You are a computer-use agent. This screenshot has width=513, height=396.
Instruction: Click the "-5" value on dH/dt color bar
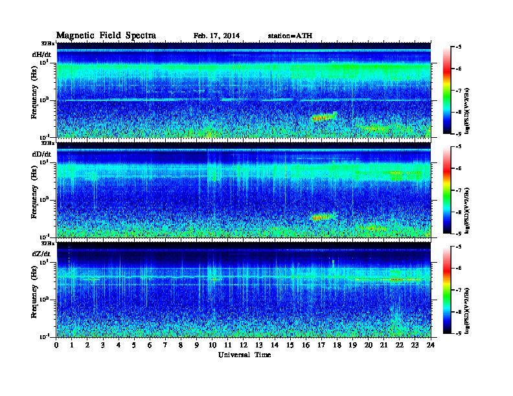458,47
